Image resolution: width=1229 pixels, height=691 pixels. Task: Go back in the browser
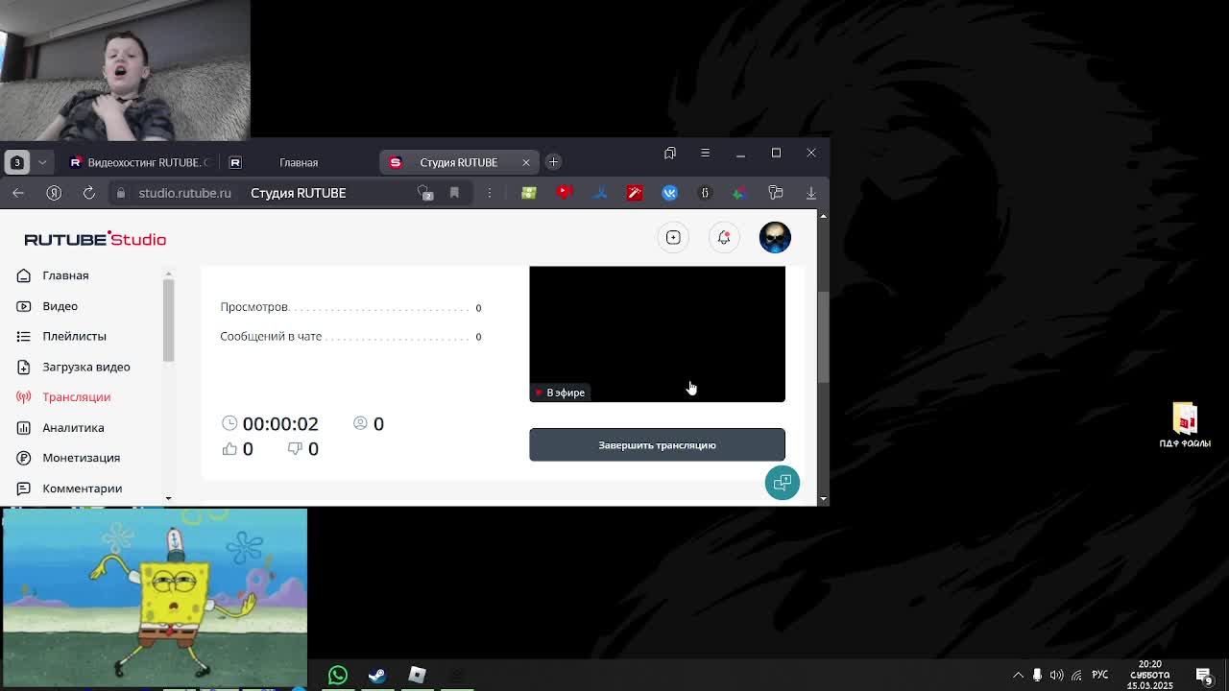[x=18, y=193]
